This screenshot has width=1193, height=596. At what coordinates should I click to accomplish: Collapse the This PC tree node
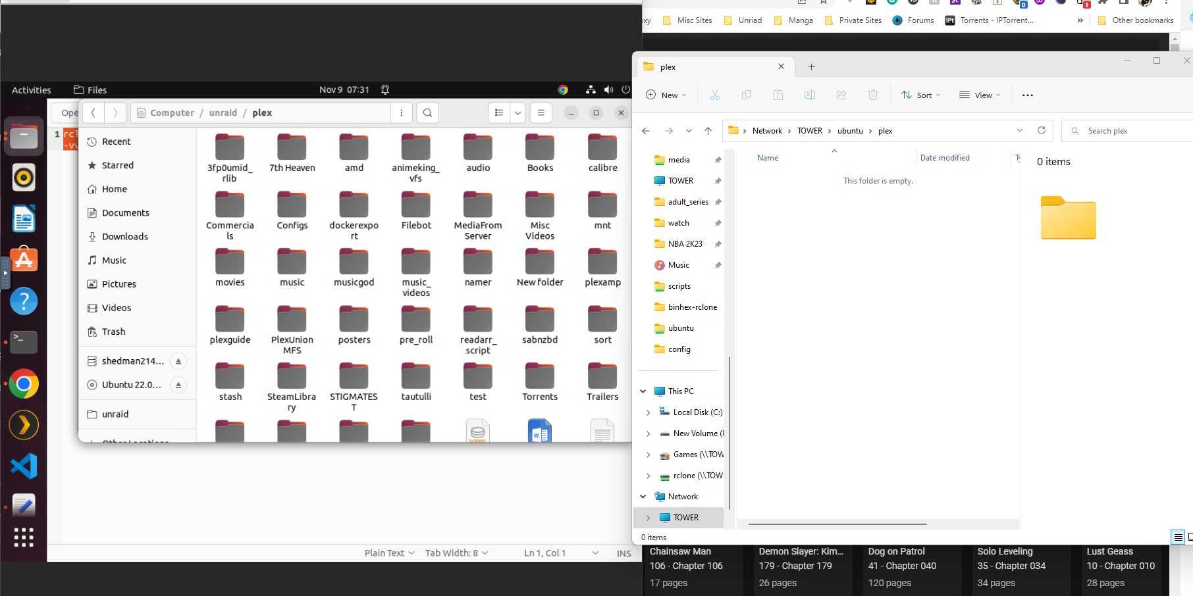pos(643,391)
